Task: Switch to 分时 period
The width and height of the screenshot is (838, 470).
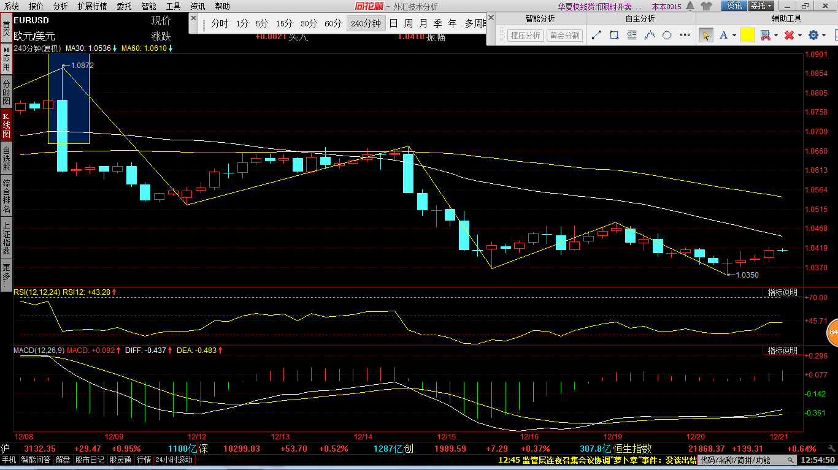Action: (220, 24)
